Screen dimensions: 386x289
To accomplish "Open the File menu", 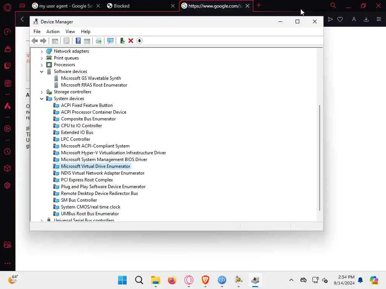I will (37, 32).
